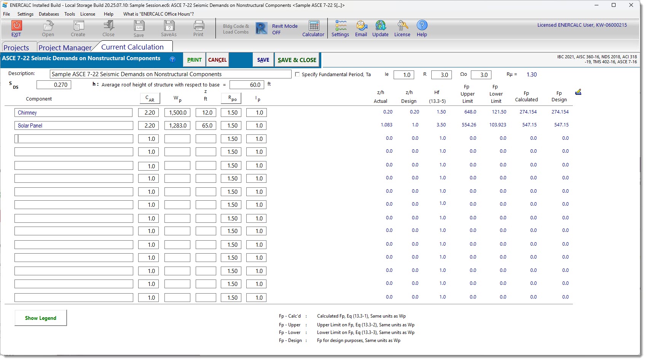
Task: Open the Settings toolbar icon
Action: [x=340, y=26]
